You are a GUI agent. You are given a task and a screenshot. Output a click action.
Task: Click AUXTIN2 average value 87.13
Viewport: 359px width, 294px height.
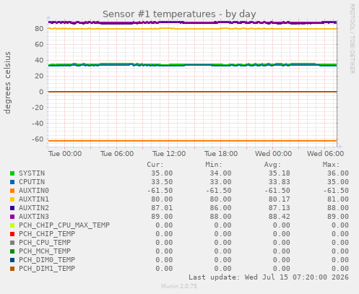(x=280, y=208)
